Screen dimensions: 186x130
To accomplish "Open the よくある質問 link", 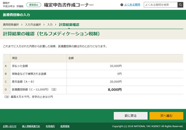I will point(132,5).
